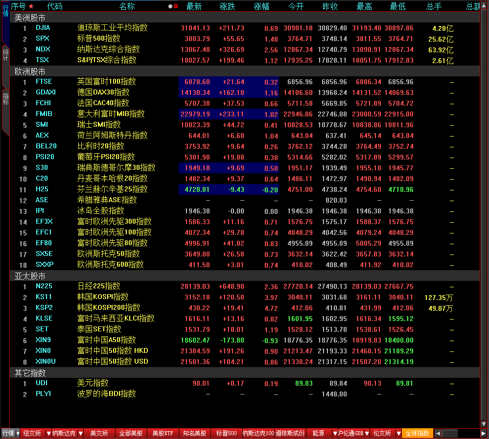
Task: Switch to the 纽交所 bottom tab
Action: [x=32, y=433]
